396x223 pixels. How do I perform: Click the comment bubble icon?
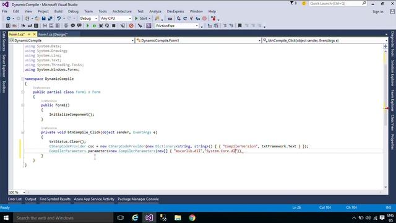point(73,26)
